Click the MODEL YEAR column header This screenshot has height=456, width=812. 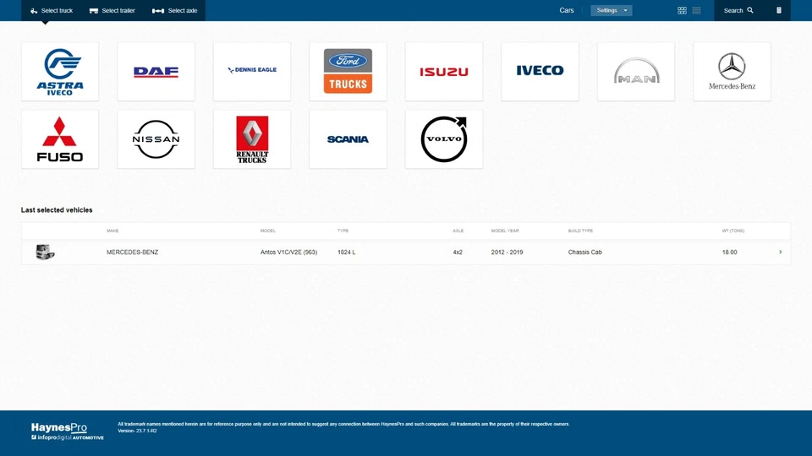505,231
